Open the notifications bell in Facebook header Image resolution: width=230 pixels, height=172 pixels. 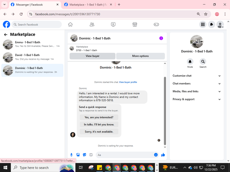point(212,24)
